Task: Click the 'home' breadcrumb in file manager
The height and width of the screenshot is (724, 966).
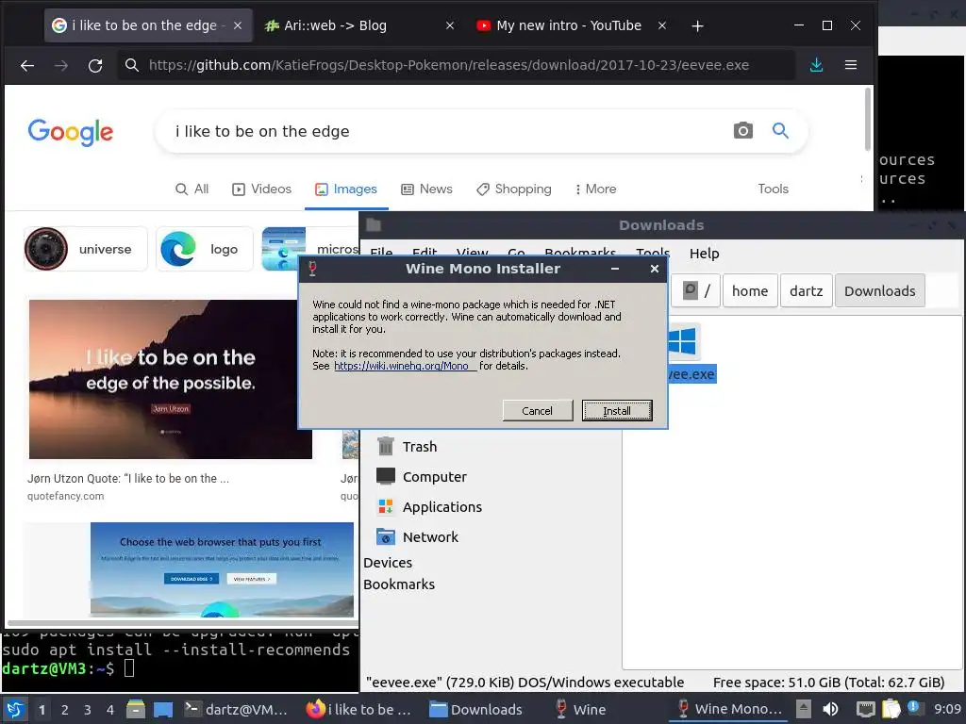Action: pyautogui.click(x=750, y=290)
